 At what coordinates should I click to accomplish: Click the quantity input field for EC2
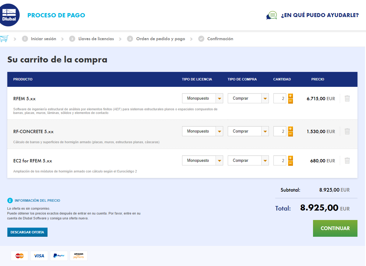coord(280,160)
